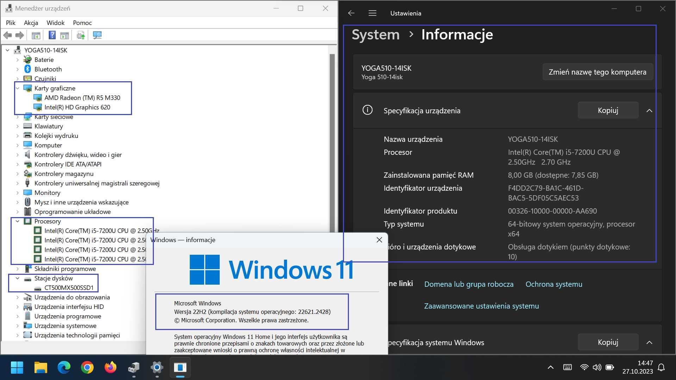Select the Komputer tree item

click(x=48, y=145)
